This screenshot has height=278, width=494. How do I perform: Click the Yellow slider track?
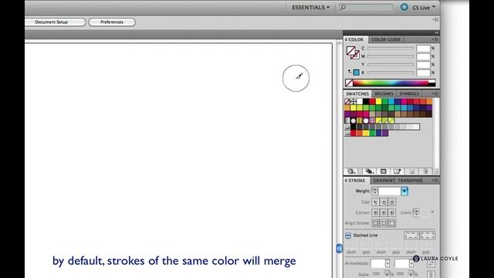[x=391, y=65]
